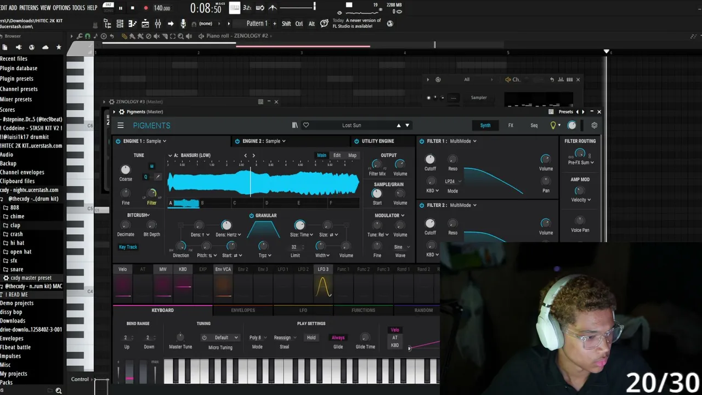Click the Browser cloud icon
The image size is (702, 395).
click(x=45, y=48)
